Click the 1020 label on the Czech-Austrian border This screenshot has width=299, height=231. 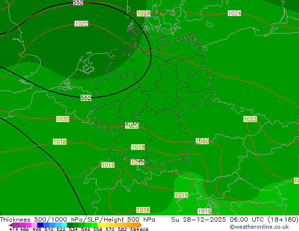click(202, 141)
